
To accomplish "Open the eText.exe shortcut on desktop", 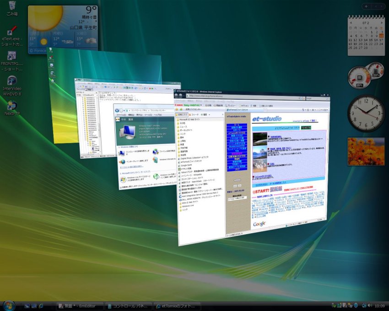I will 12,36.
